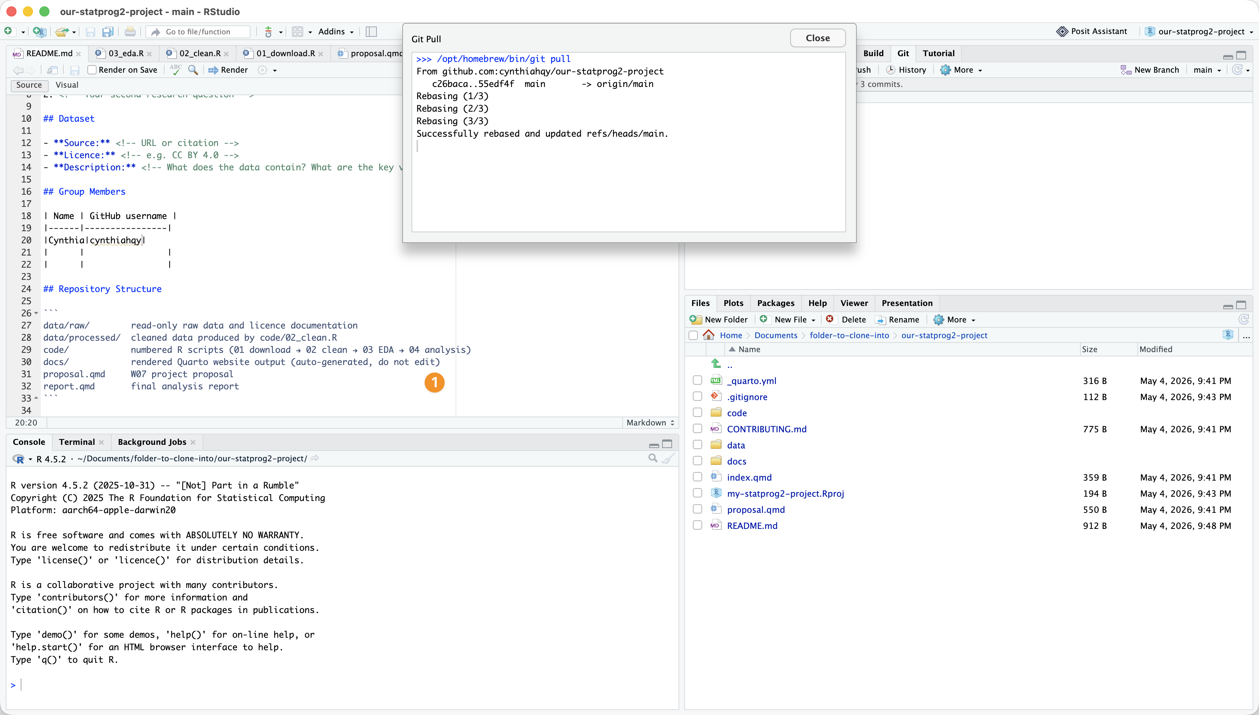Screen dimensions: 1259x715
Task: Switch to the Terminal tab
Action: point(77,442)
